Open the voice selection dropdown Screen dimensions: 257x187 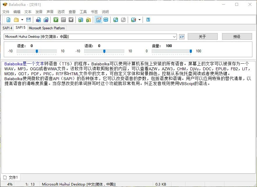175,36
